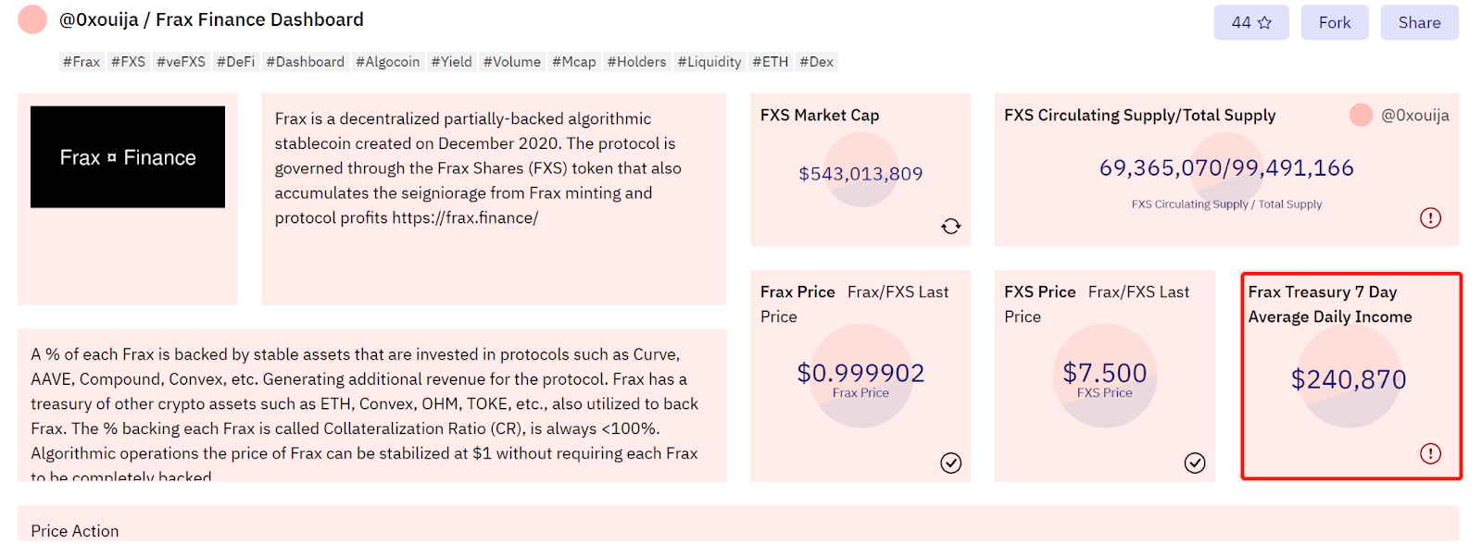The width and height of the screenshot is (1482, 544).
Task: Click the warning icon in FXS Circulating Supply card
Action: click(1430, 217)
